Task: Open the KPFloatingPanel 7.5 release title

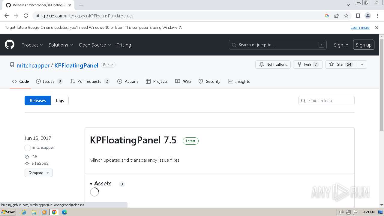Action: point(133,140)
